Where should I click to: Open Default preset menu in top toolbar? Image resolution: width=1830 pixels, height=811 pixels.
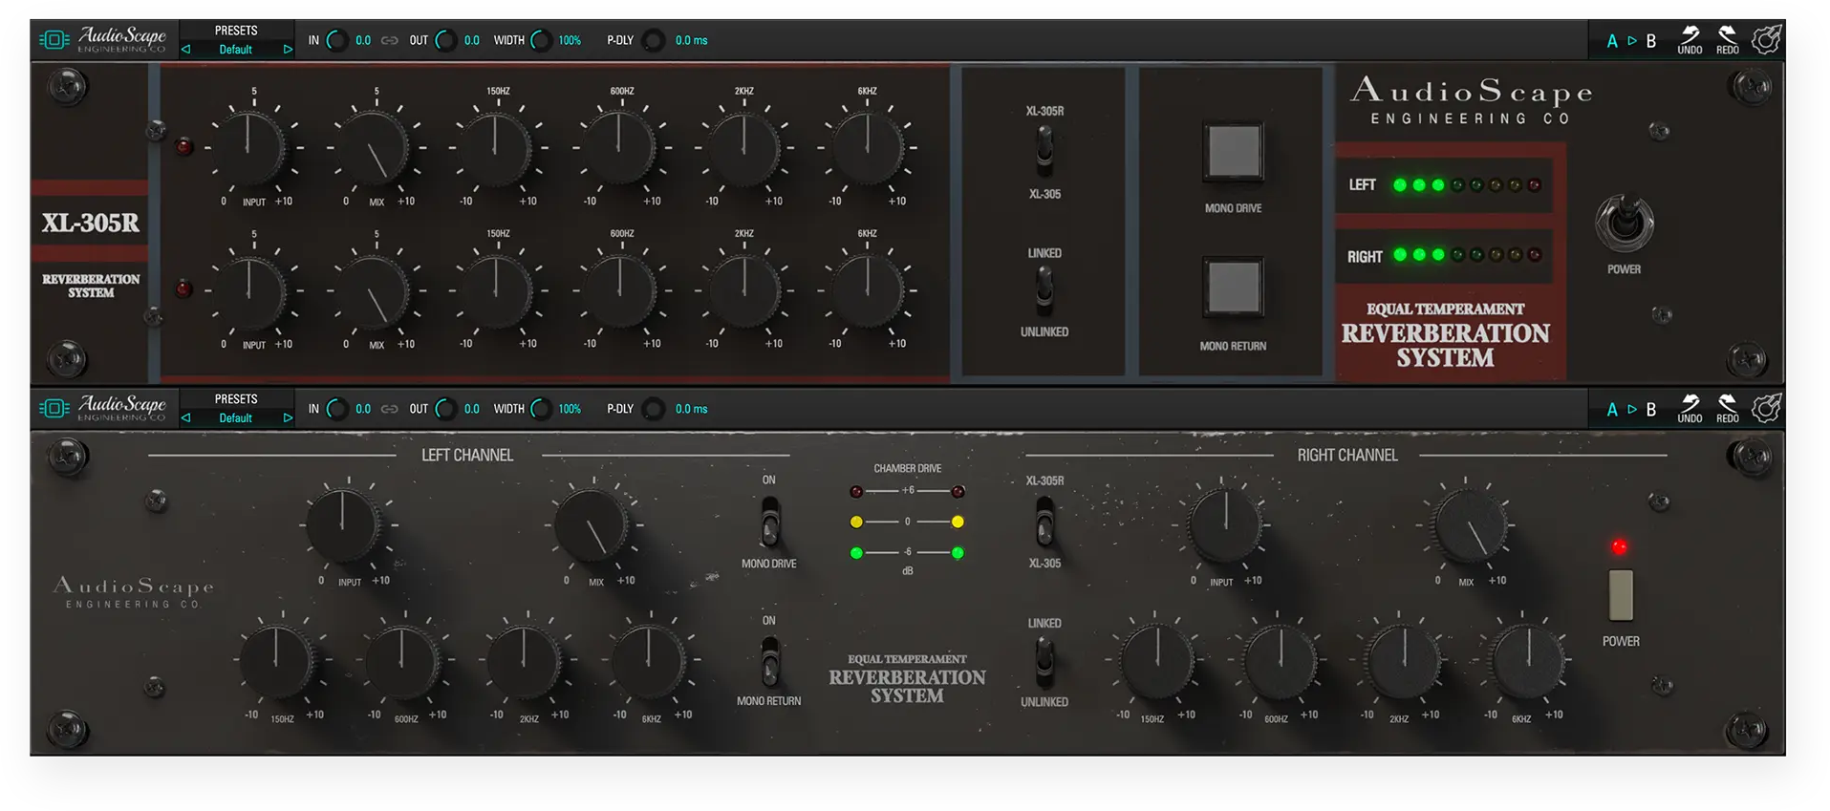[x=236, y=50]
